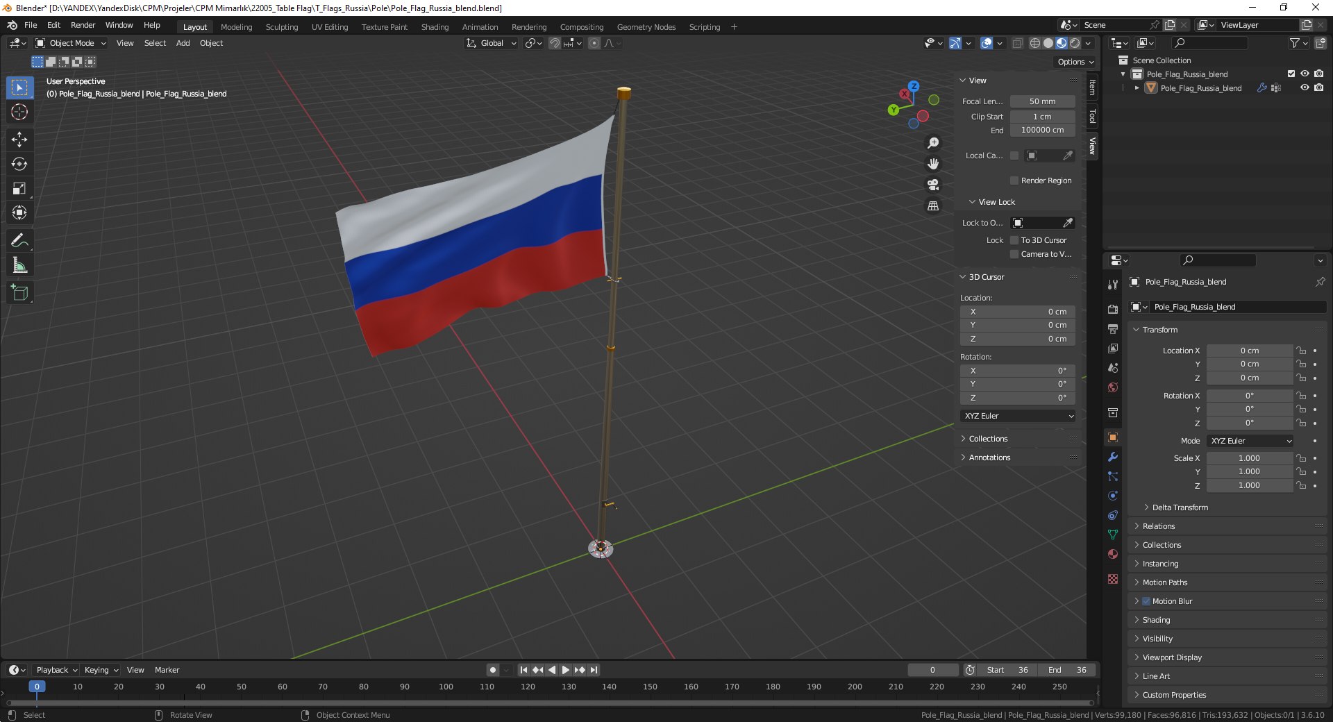The width and height of the screenshot is (1333, 722).
Task: Toggle viewport overlays button
Action: (987, 43)
